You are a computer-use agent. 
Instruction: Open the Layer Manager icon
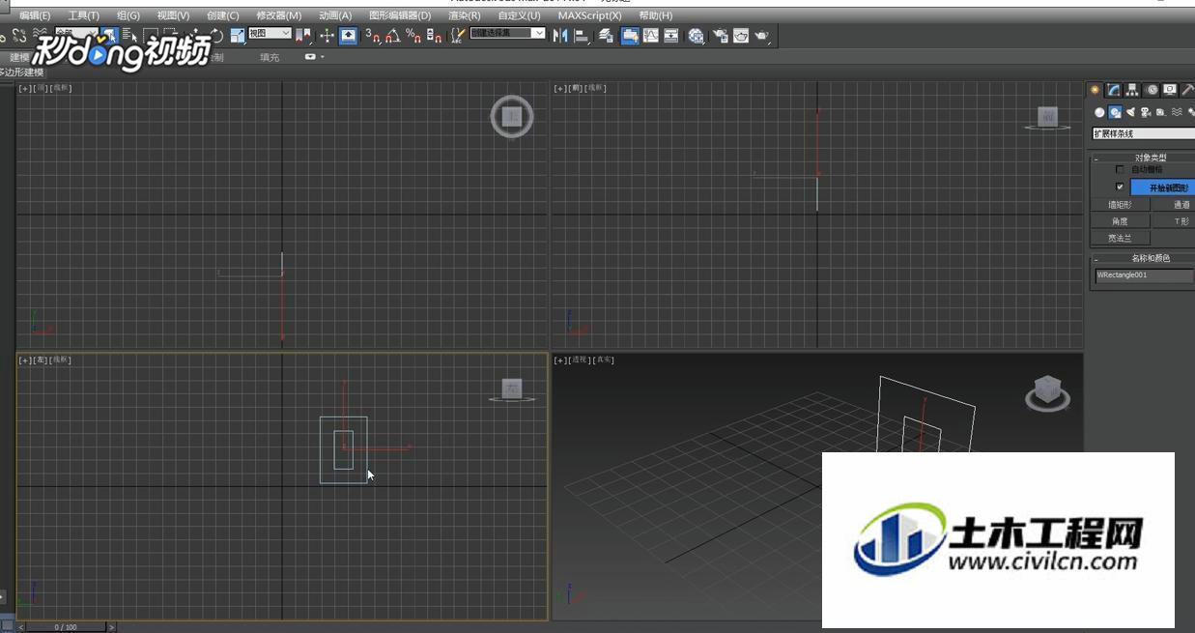click(x=606, y=36)
